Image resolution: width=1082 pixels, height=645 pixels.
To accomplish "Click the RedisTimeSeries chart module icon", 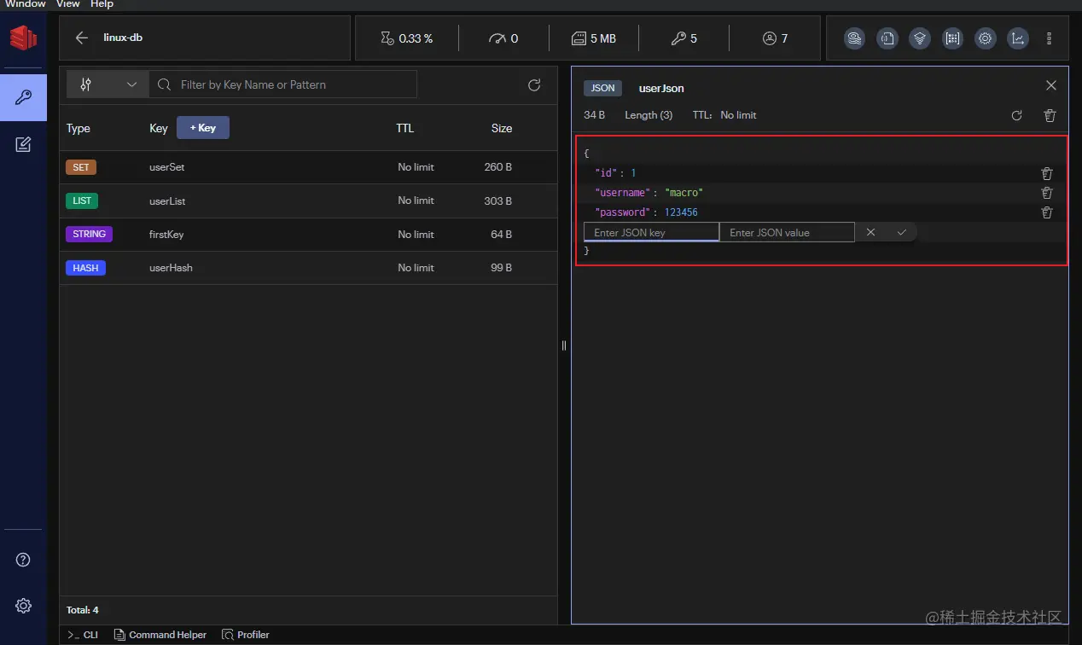I will pos(1018,38).
